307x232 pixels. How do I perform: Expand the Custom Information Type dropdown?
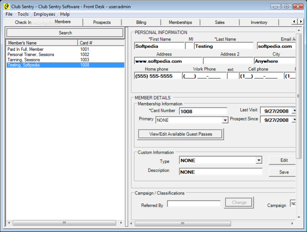pyautogui.click(x=259, y=161)
